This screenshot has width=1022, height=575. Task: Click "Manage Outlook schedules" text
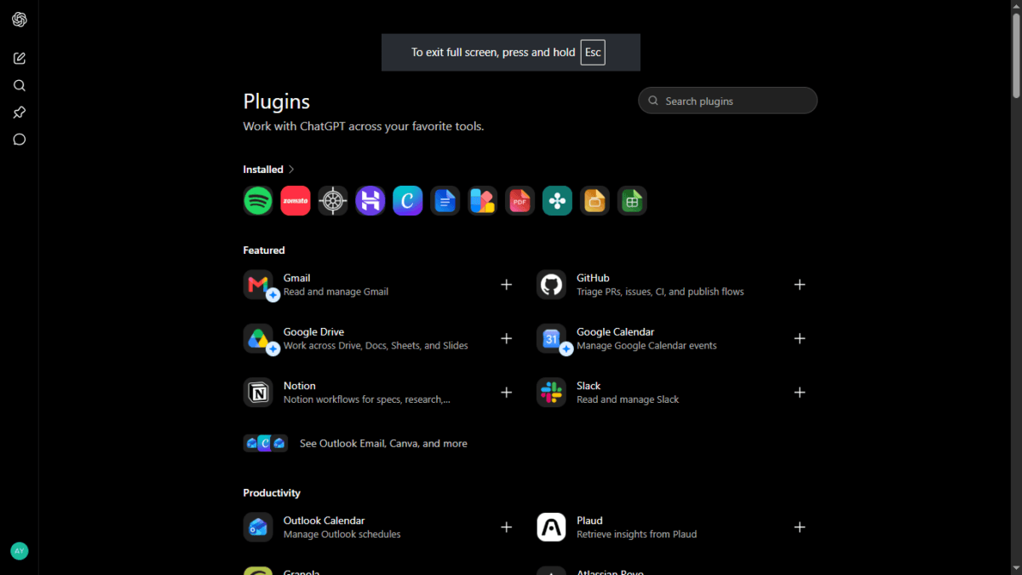(x=342, y=534)
